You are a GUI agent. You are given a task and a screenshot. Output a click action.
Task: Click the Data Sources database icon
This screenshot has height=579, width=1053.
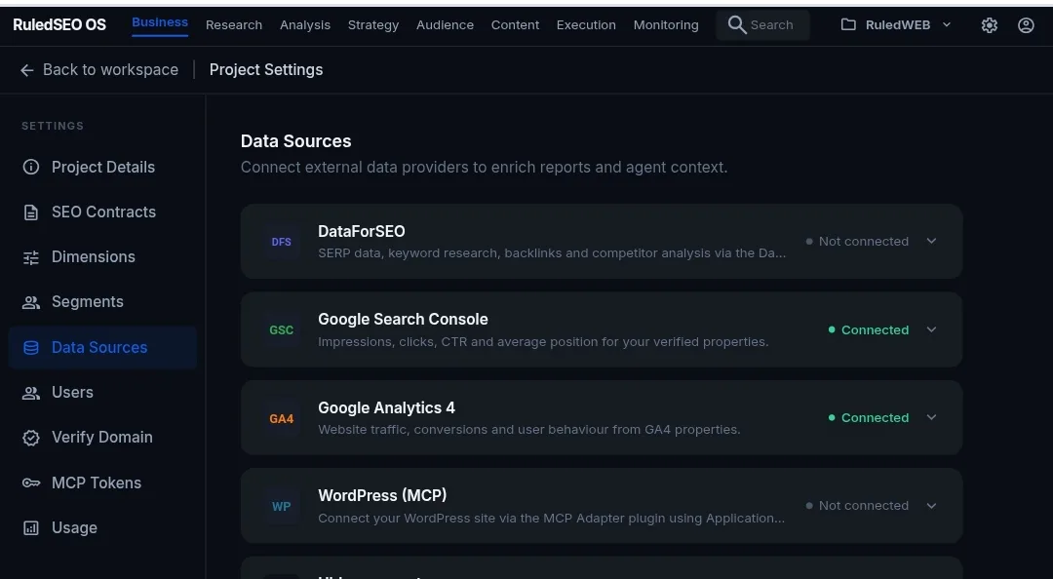tap(31, 347)
